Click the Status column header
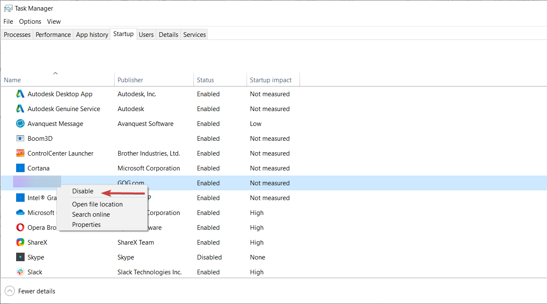Screen dimensions: 547x304 click(205, 80)
